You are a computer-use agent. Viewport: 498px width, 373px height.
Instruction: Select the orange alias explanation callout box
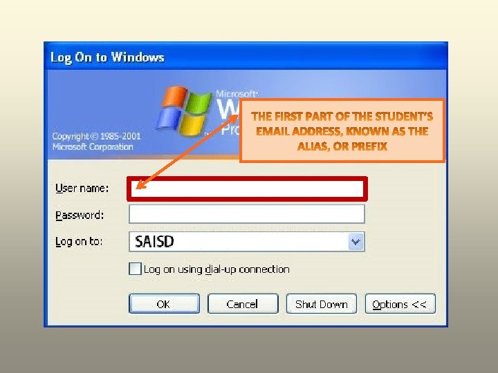pos(342,131)
